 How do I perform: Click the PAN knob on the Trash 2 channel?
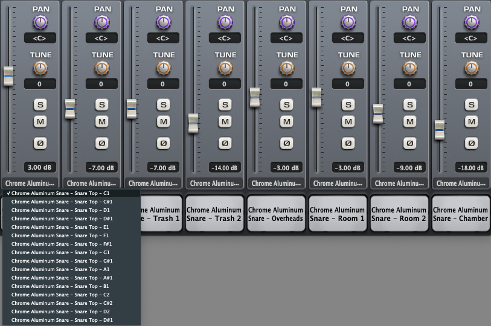coord(225,22)
